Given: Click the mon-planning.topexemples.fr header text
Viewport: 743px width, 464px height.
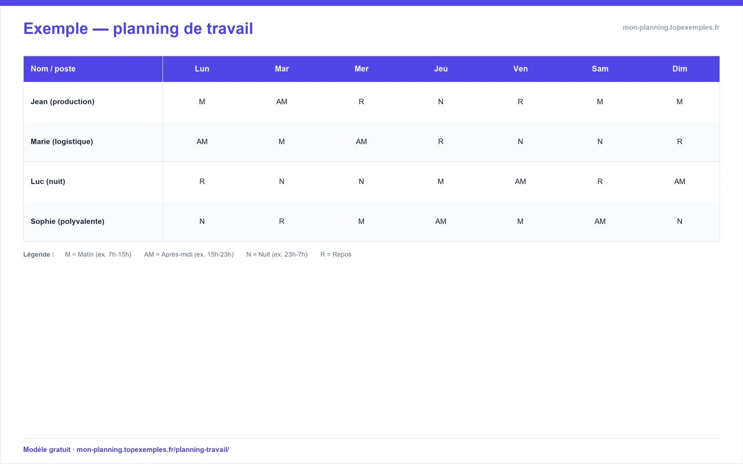Looking at the screenshot, I should coord(671,27).
